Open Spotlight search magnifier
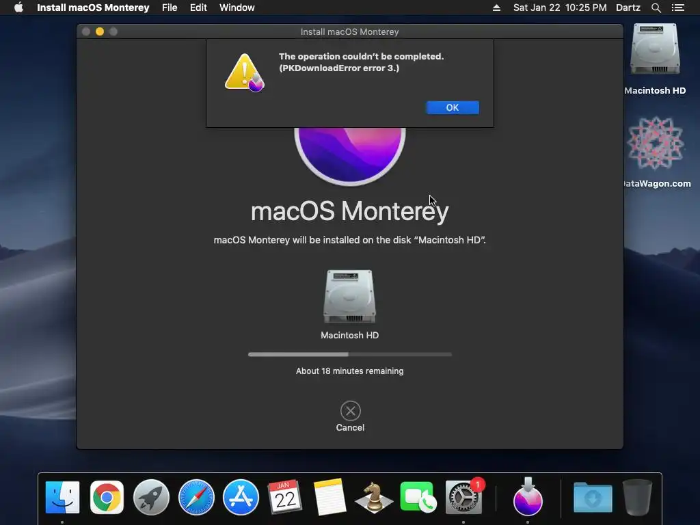Image resolution: width=700 pixels, height=525 pixels. coord(656,8)
